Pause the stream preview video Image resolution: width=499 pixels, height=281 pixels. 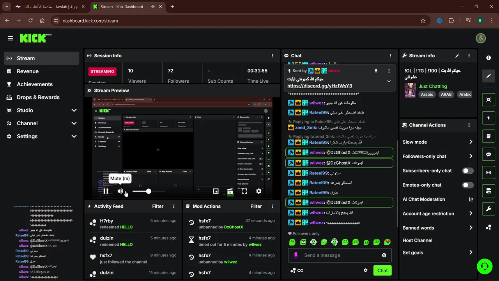106,191
